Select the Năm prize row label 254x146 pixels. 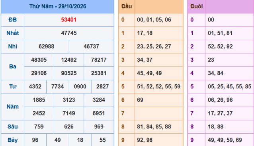12,107
